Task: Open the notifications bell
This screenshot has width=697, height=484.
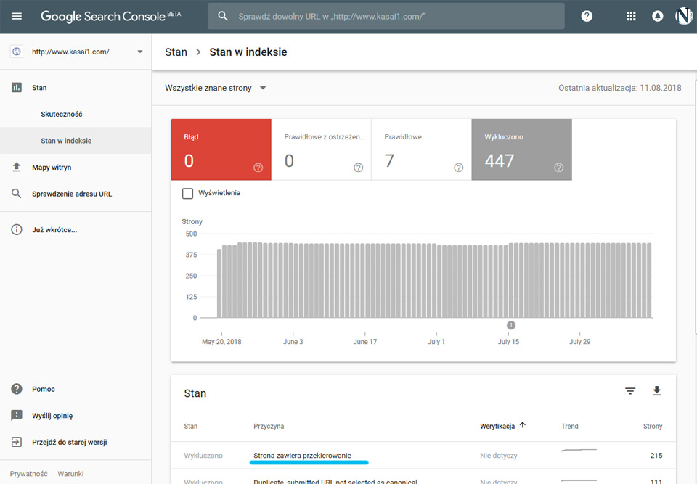Action: [658, 17]
